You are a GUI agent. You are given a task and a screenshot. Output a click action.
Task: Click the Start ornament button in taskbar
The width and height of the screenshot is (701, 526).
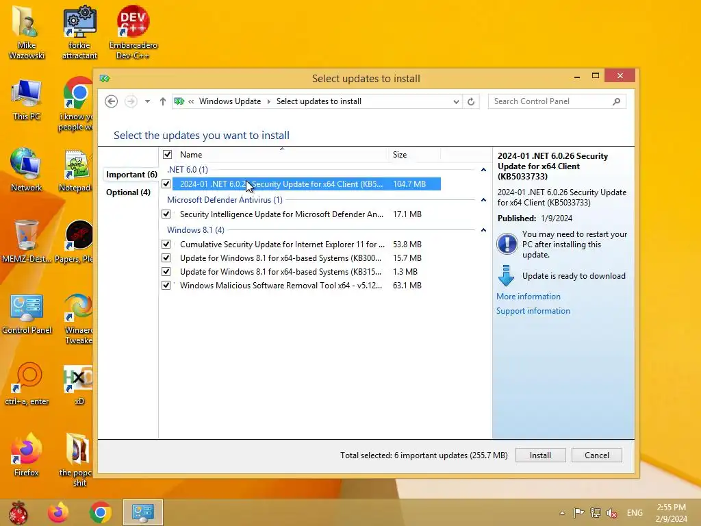(x=18, y=512)
